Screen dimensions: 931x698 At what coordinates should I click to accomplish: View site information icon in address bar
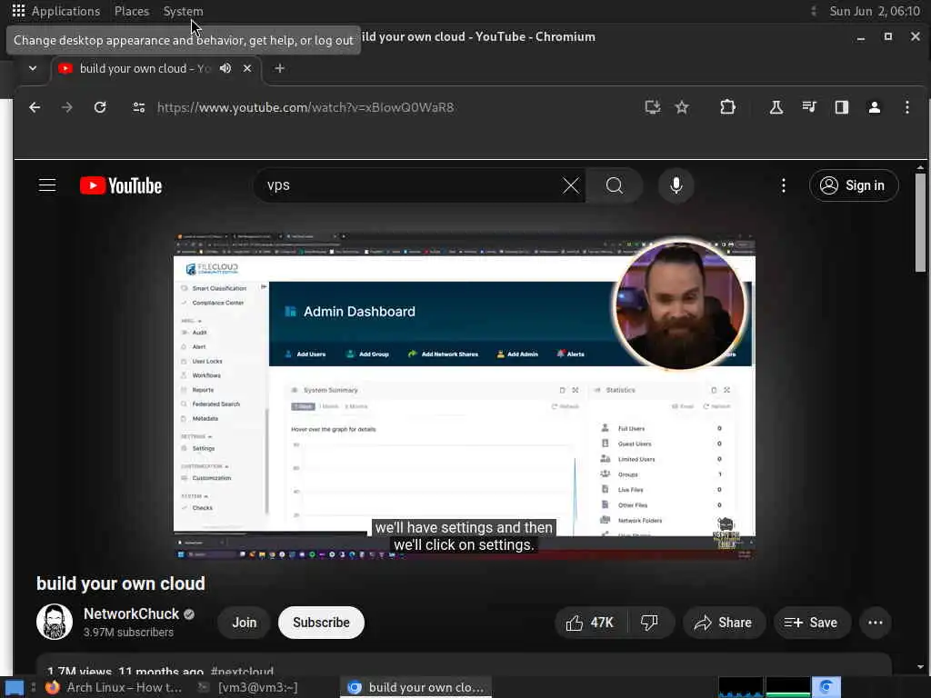pyautogui.click(x=139, y=107)
